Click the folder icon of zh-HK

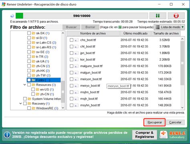click(x=34, y=71)
